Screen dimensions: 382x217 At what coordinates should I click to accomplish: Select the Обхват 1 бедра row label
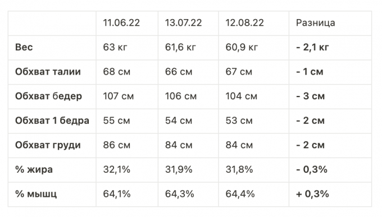coord(52,121)
